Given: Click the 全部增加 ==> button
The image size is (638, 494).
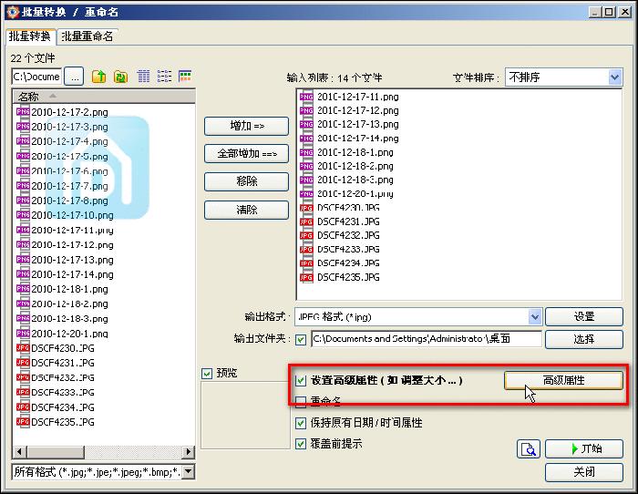Looking at the screenshot, I should tap(247, 154).
